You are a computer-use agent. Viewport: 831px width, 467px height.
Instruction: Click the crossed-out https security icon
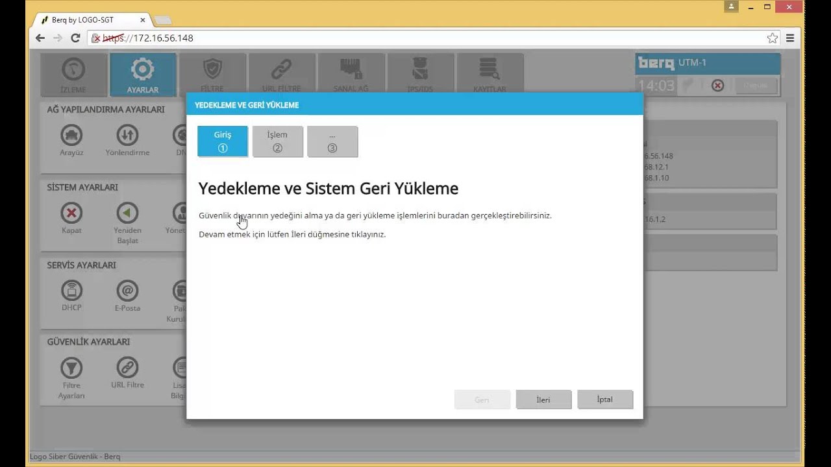[95, 38]
